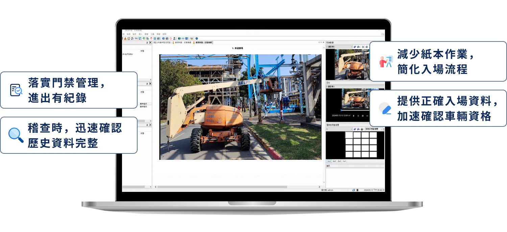Open the camera dropdown in live view panel
Screen dimensions: 507x232
click(x=351, y=47)
